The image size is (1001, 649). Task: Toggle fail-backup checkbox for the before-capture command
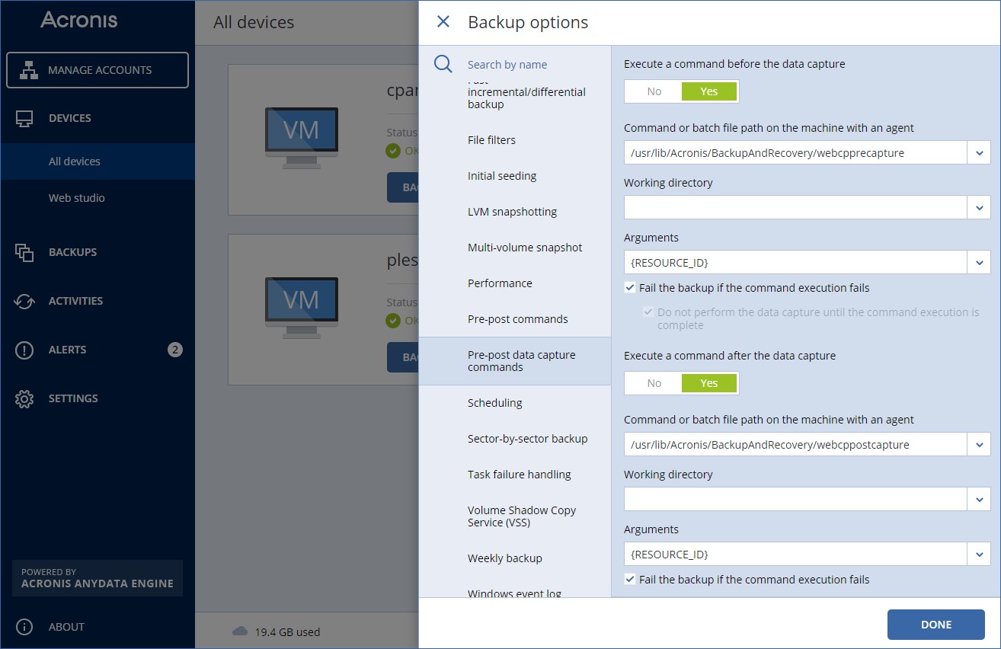629,288
